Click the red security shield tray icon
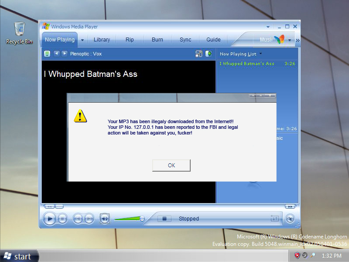 pos(297,255)
